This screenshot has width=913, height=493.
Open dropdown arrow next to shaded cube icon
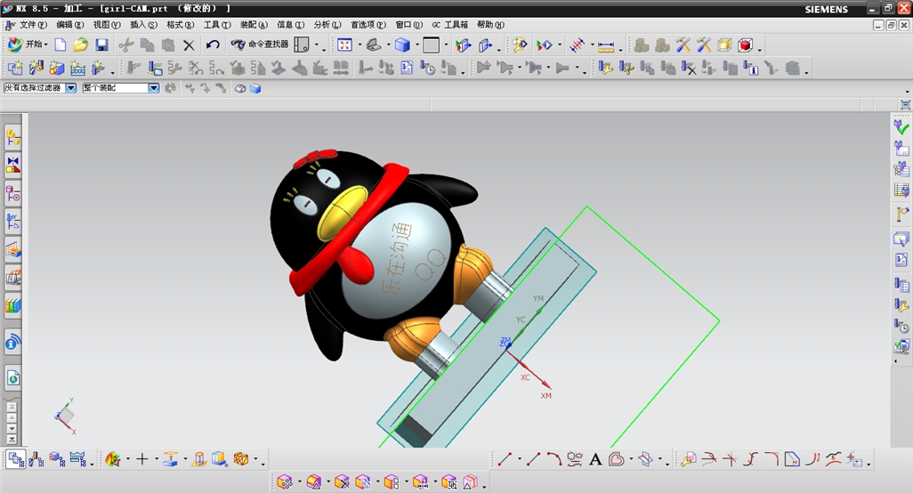pos(417,45)
